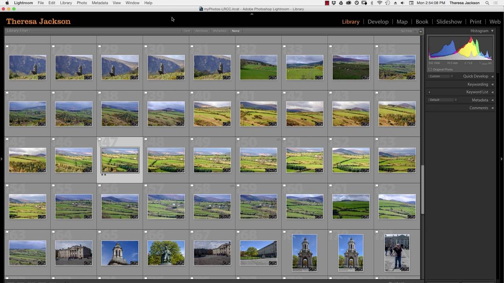The width and height of the screenshot is (504, 283).
Task: Click the Wi-Fi status icon
Action: [x=380, y=3]
